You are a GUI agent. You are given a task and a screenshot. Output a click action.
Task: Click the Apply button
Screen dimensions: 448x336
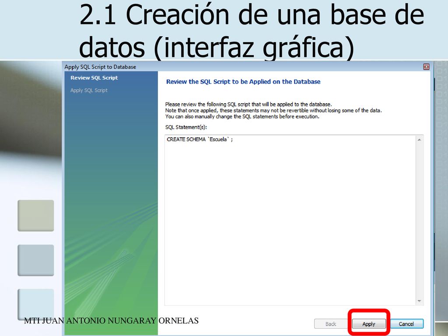point(369,324)
